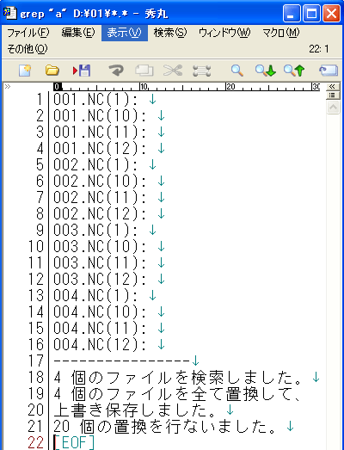Screen dimensions: 344x450
Task: Click the line 4 個のファイルを検索しました。
Action: click(178, 378)
